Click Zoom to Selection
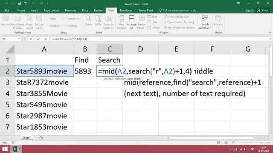273x153 pixels. click(108, 23)
